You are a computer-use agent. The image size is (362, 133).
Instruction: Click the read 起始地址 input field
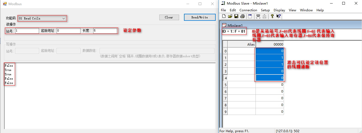pos(69,31)
